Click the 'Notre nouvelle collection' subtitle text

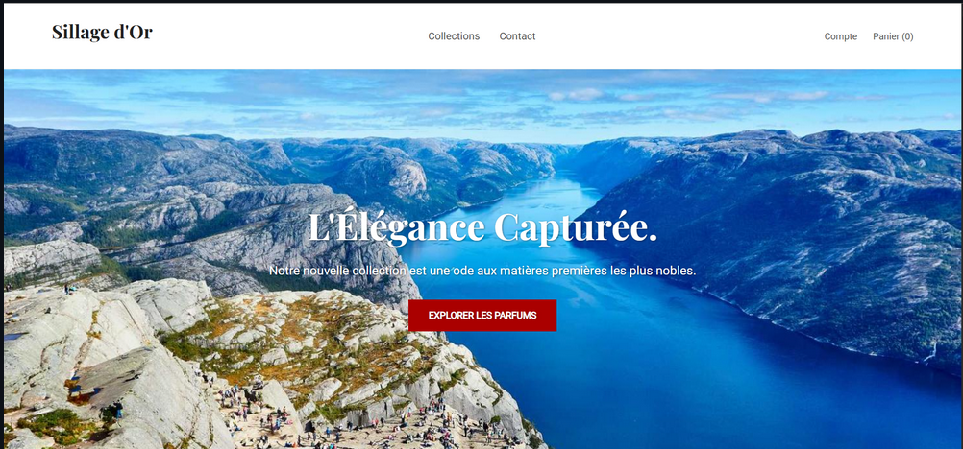pyautogui.click(x=482, y=271)
